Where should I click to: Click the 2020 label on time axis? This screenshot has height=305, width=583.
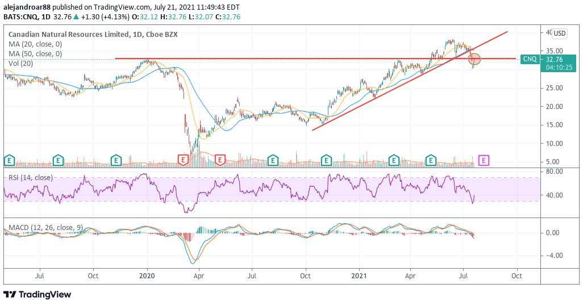147,276
